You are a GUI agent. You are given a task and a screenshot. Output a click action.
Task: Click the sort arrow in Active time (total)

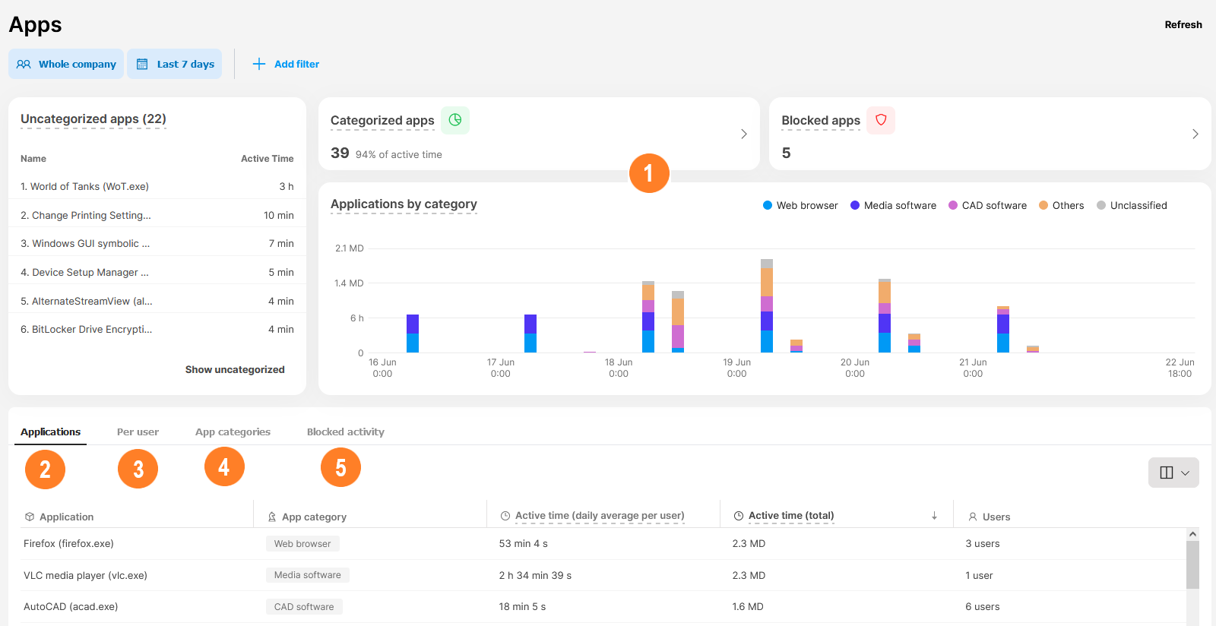click(934, 516)
